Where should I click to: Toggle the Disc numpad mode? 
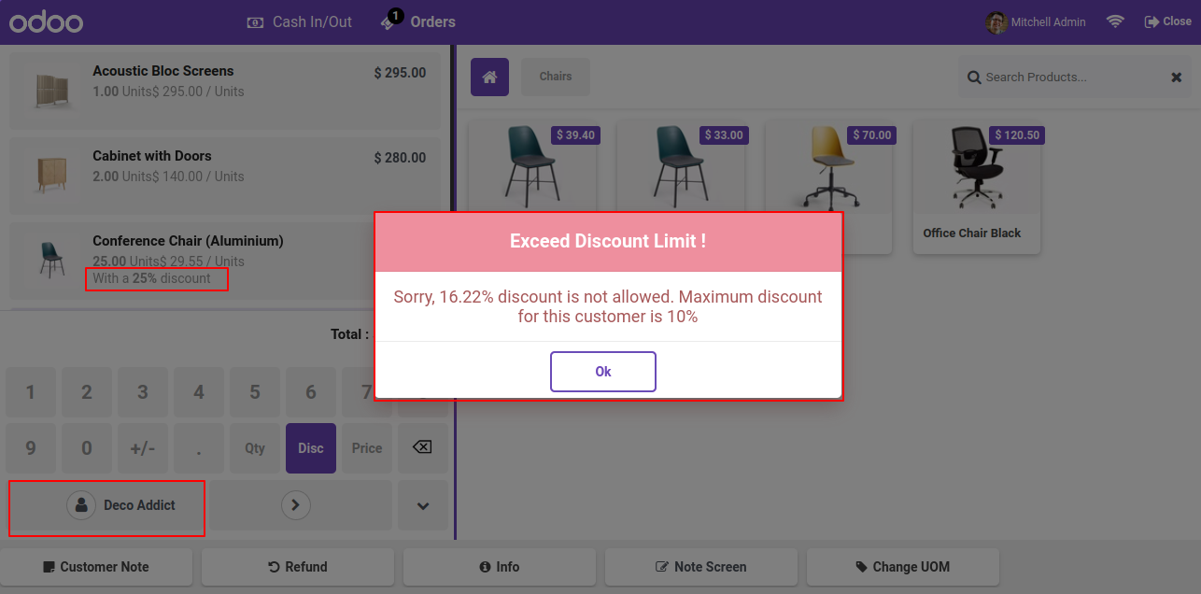[x=311, y=448]
